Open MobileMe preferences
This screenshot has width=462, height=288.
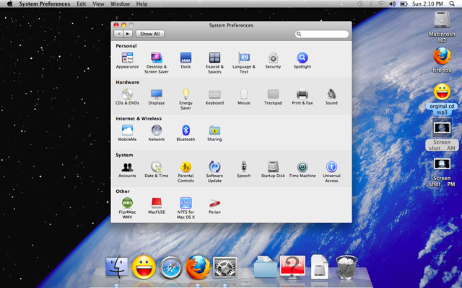(127, 133)
